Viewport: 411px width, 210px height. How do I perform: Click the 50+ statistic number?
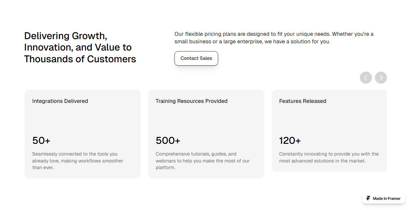41,141
